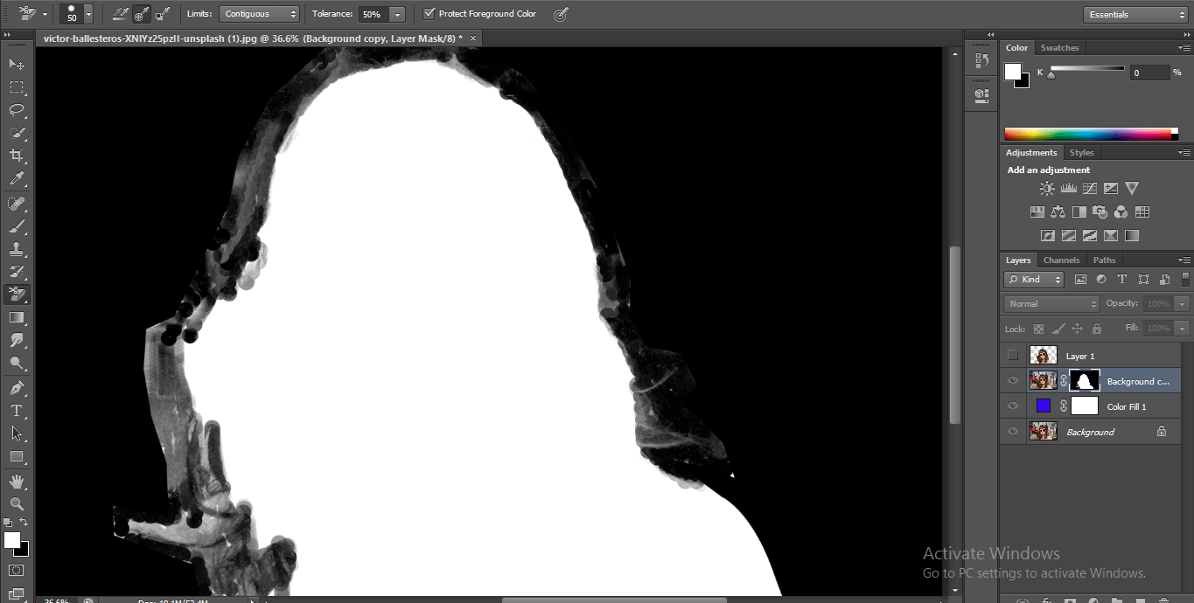Select the Dodge tool

point(17,363)
